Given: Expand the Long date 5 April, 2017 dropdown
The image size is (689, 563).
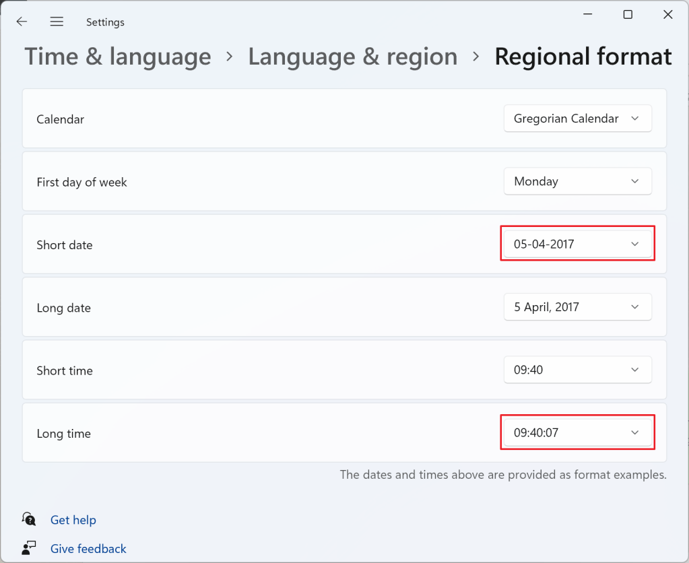Looking at the screenshot, I should pyautogui.click(x=577, y=307).
